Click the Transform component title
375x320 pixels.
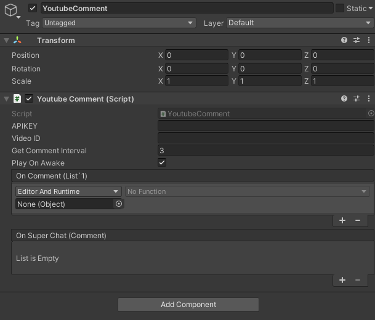55,41
